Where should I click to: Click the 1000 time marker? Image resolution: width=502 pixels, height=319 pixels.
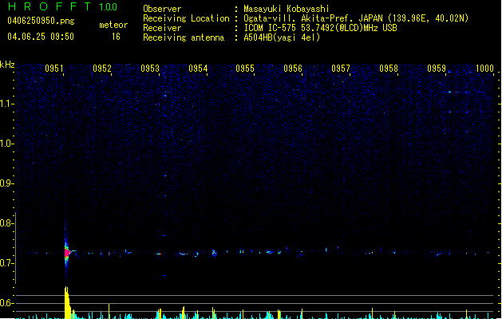[x=484, y=69]
